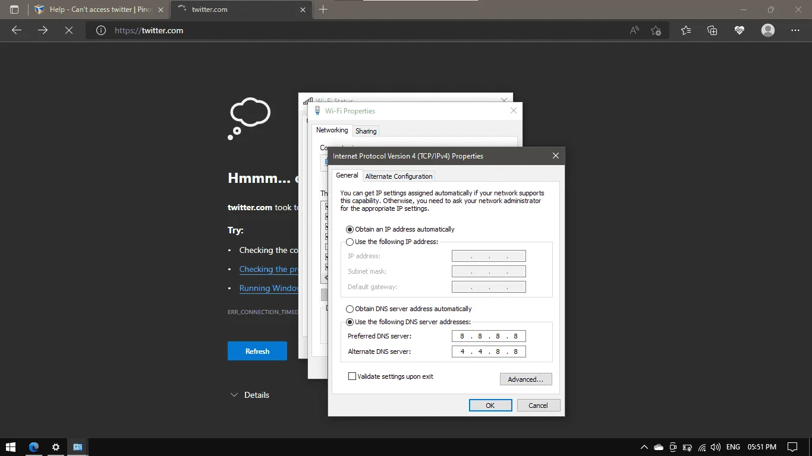
Task: Add this page to favorites star icon
Action: (656, 30)
